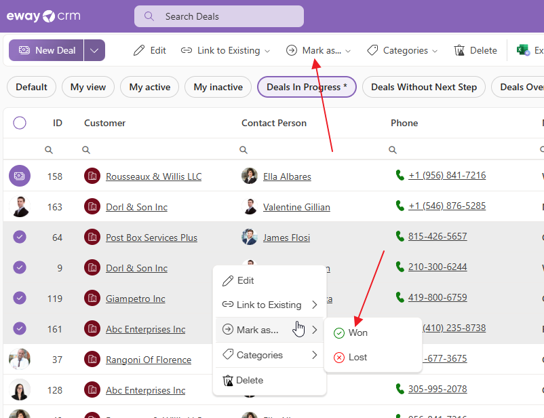544x418 pixels.
Task: Choose Edit in the context menu
Action: pyautogui.click(x=269, y=280)
